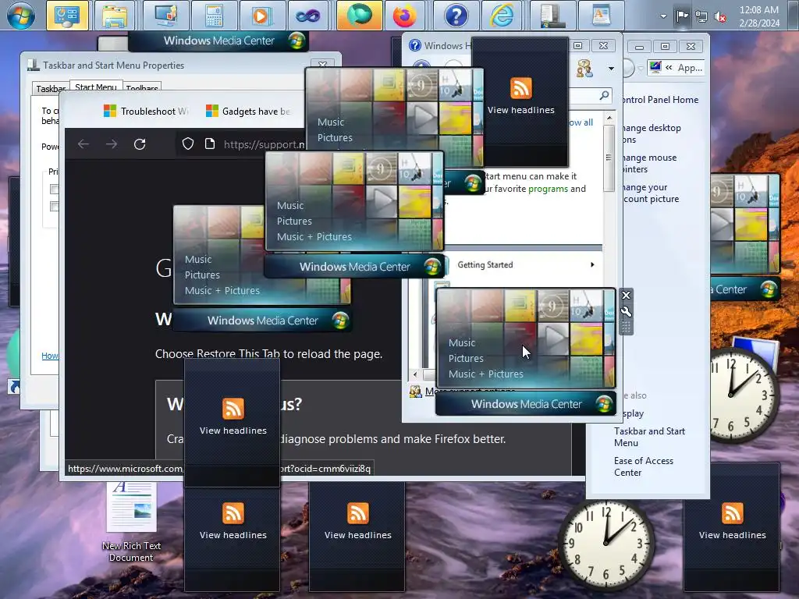Click the Show all link in Help
Screen dimensions: 799x599
tap(581, 122)
